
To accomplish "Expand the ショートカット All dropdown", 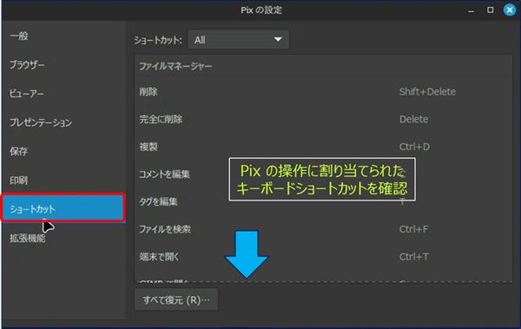I will click(x=238, y=40).
